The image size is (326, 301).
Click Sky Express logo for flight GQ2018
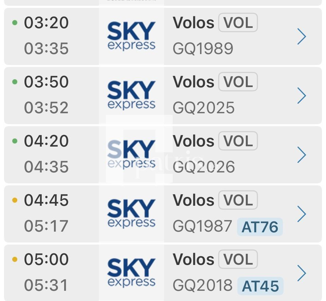click(x=131, y=273)
